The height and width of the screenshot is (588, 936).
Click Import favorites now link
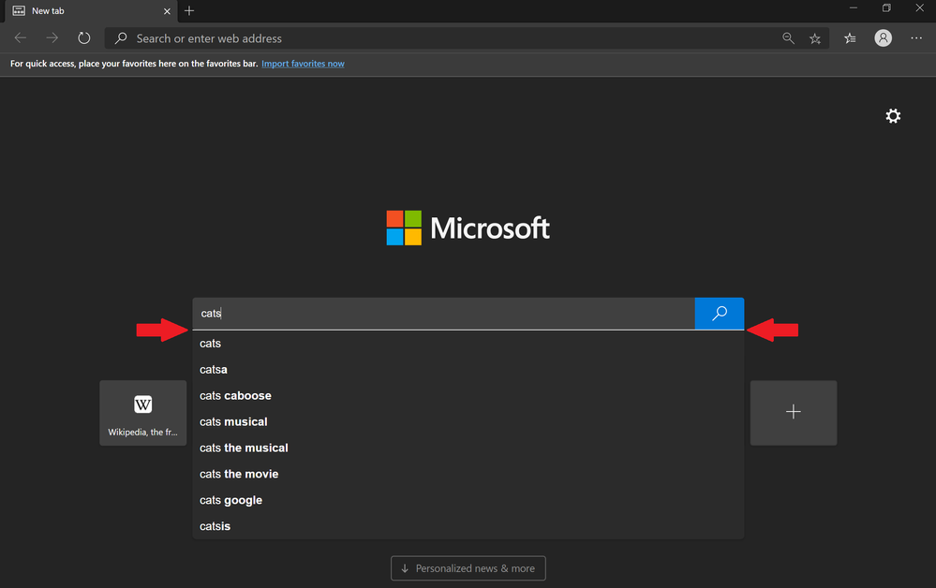tap(303, 64)
